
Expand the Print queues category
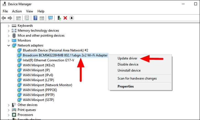click(9, 110)
